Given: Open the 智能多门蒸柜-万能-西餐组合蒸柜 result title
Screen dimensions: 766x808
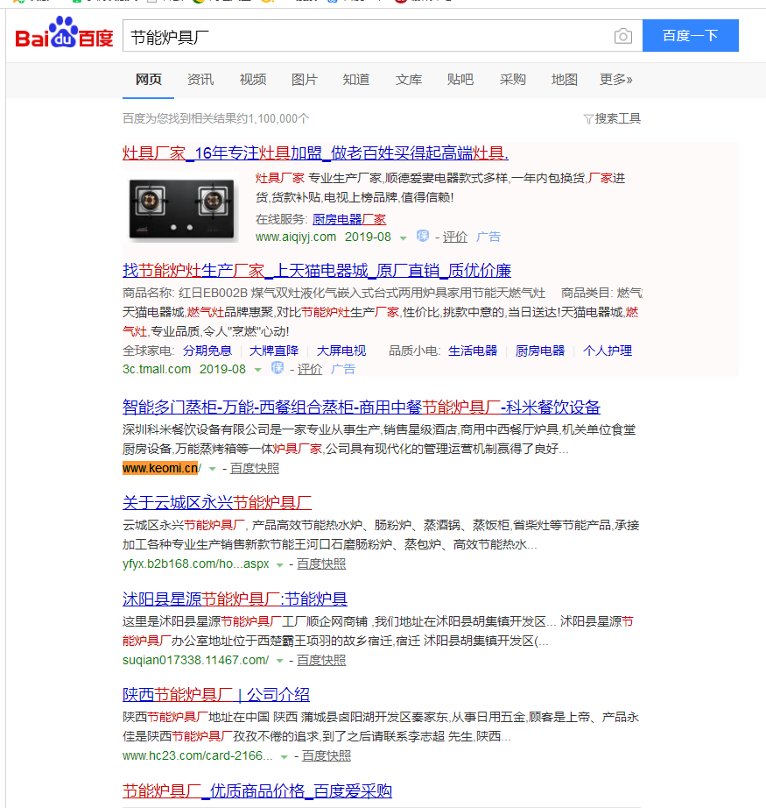Looking at the screenshot, I should point(362,408).
